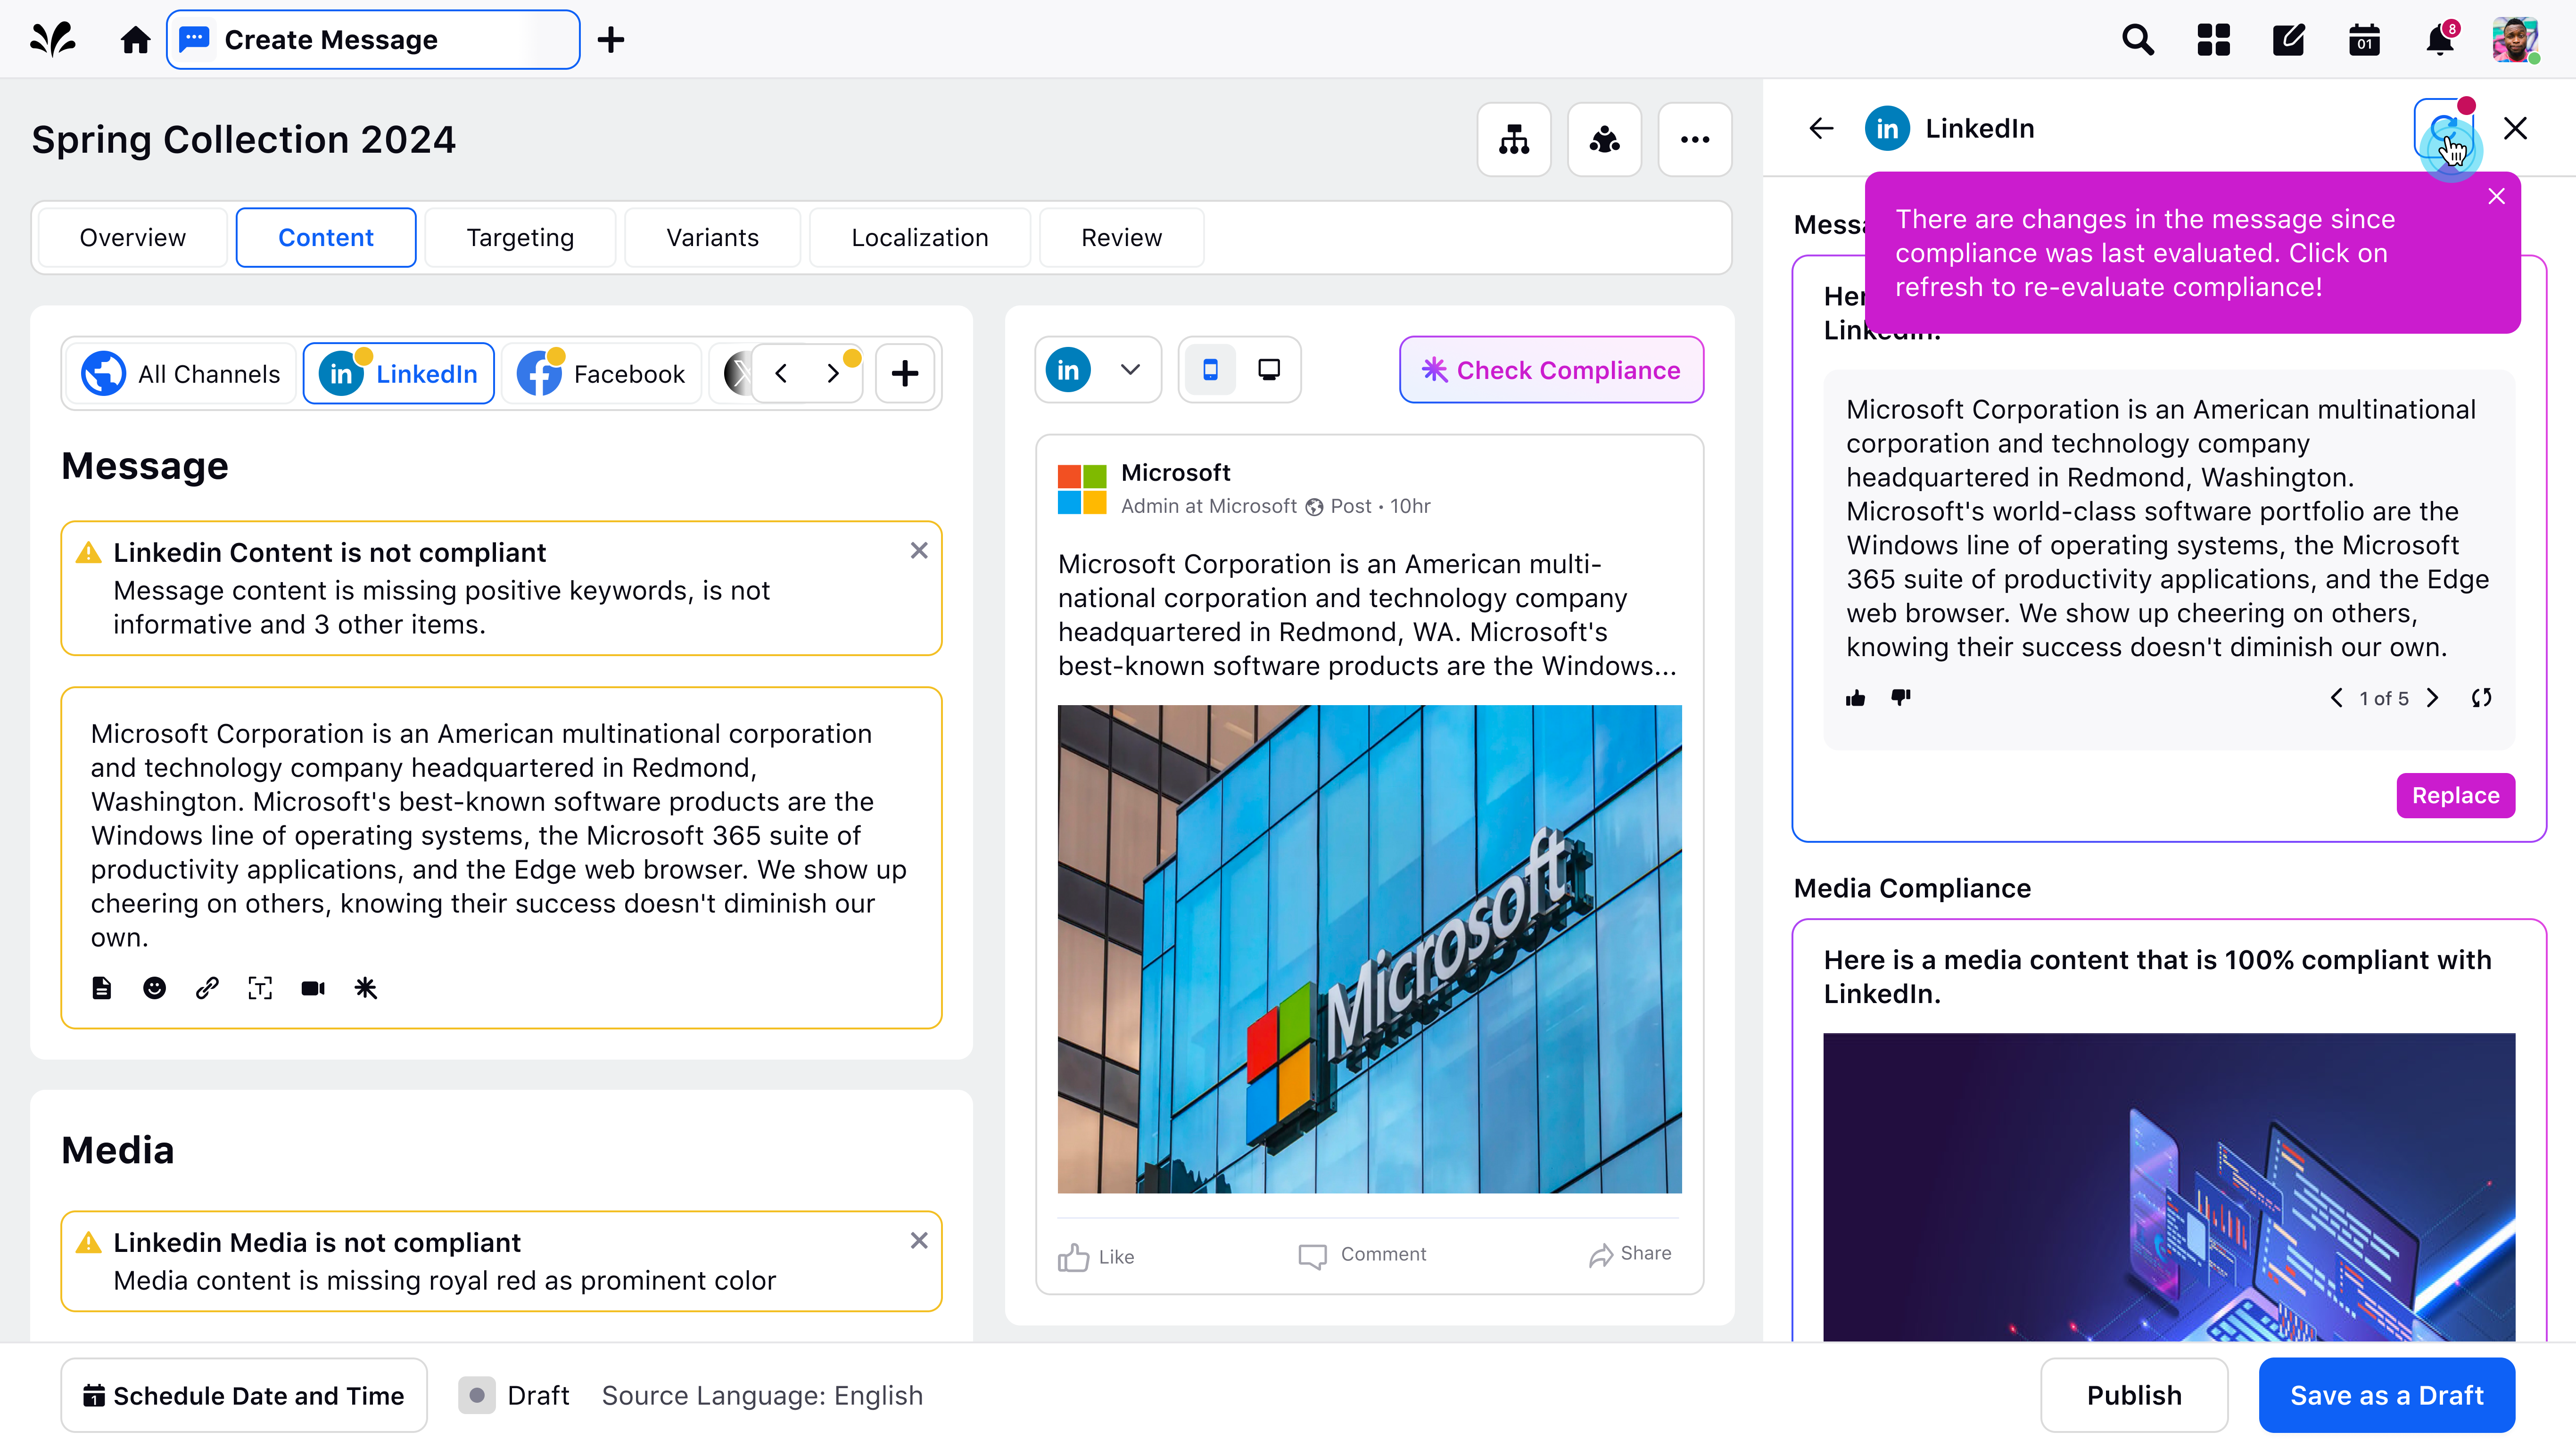This screenshot has height=1448, width=2576.
Task: Click thumbs up on the suggested message
Action: [x=1855, y=698]
